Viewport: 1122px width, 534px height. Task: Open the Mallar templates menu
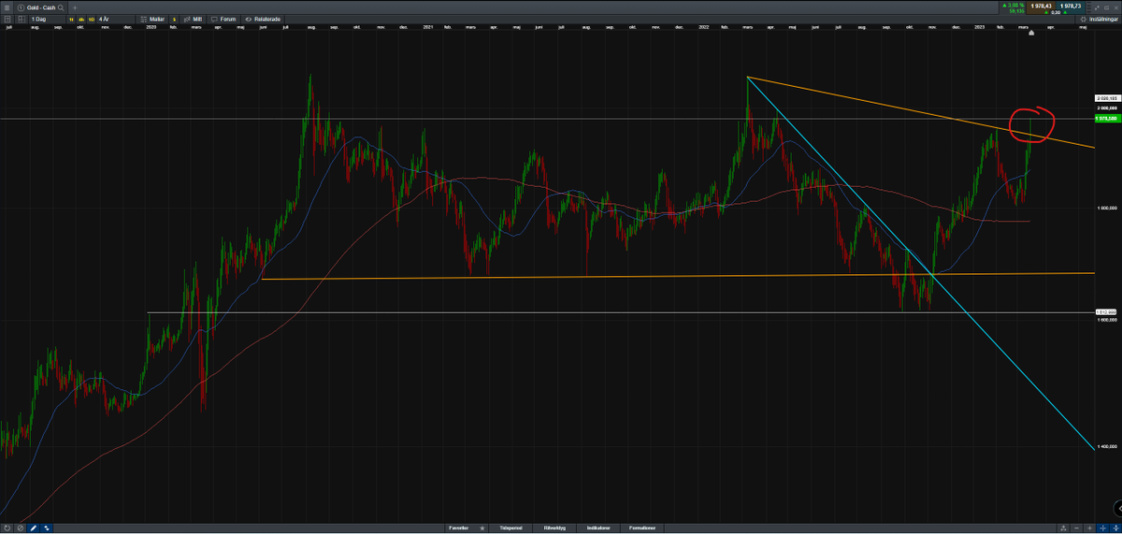(x=152, y=19)
